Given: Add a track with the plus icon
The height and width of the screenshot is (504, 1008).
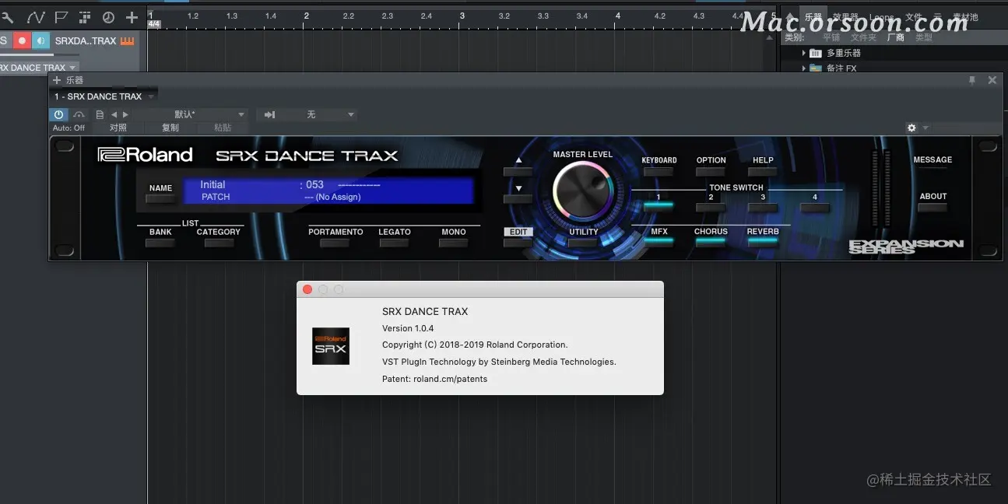Looking at the screenshot, I should pos(132,17).
